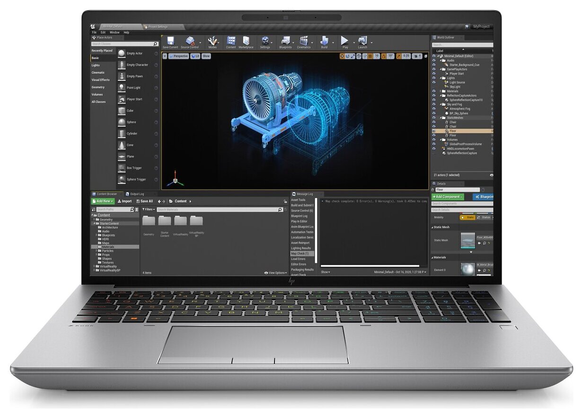Open the viewport options dropdown arrow
Viewport: 583px width, 418px height.
click(165, 56)
